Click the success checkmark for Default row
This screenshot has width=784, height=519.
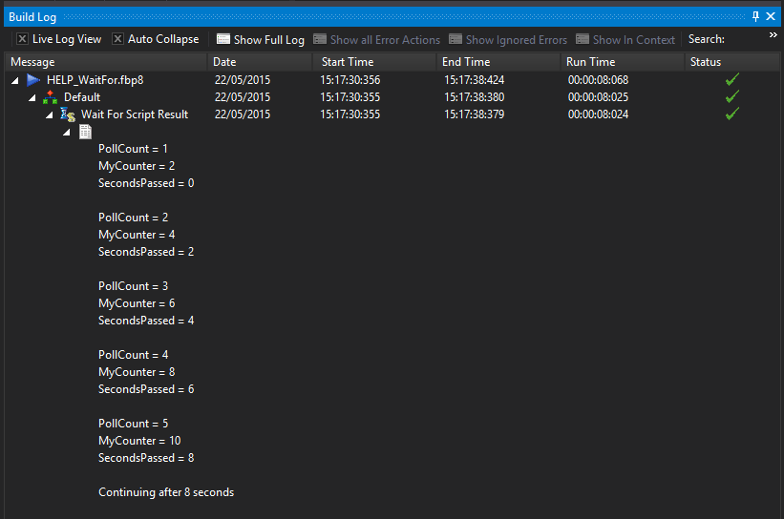coord(732,96)
